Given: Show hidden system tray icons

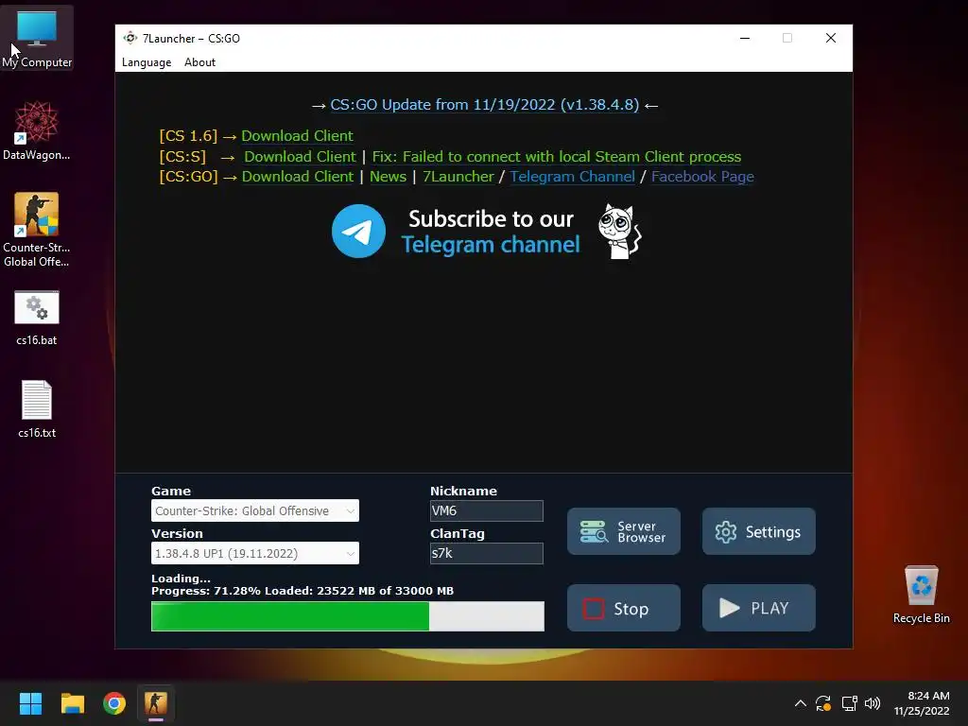Looking at the screenshot, I should (800, 703).
